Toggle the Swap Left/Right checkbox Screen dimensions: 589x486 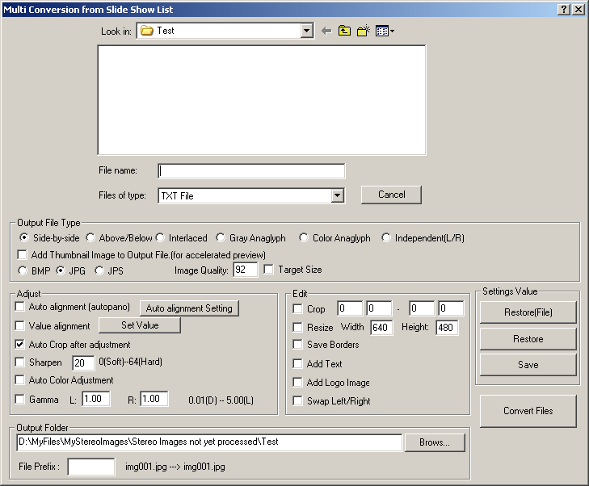(x=298, y=401)
